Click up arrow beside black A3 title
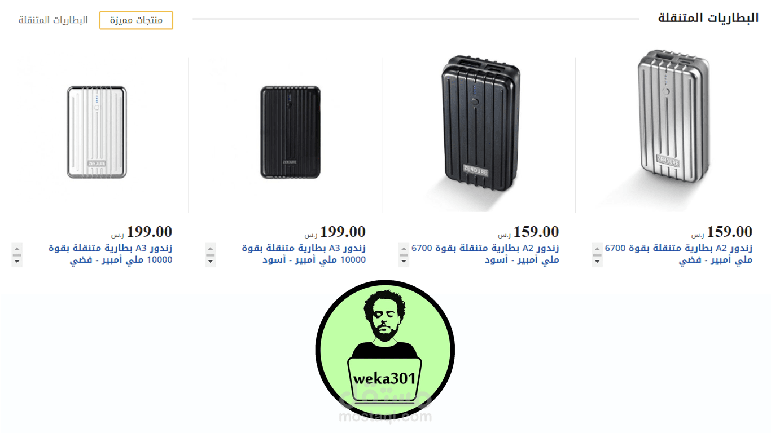The width and height of the screenshot is (771, 433). tap(211, 249)
